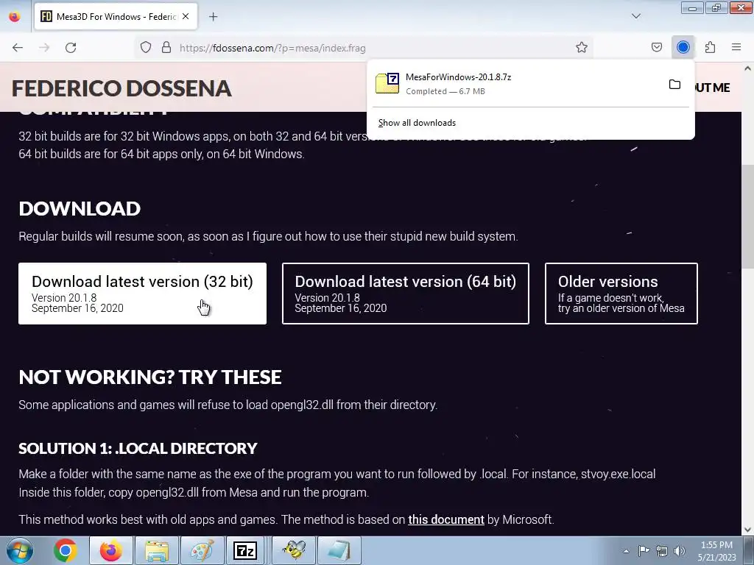This screenshot has width=754, height=565.
Task: Click Download latest version (64 bit)
Action: coord(406,294)
